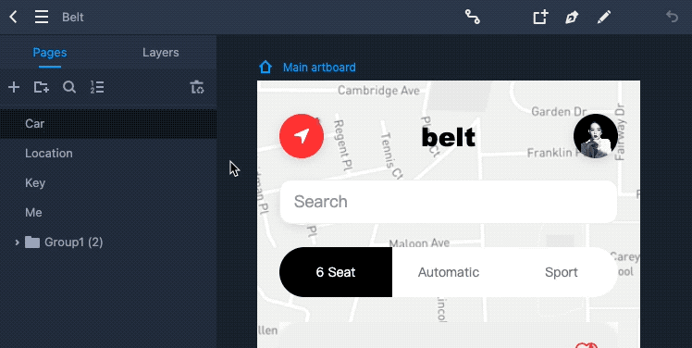Viewport: 692px width, 348px height.
Task: Click the Search field on artboard
Action: click(x=449, y=202)
